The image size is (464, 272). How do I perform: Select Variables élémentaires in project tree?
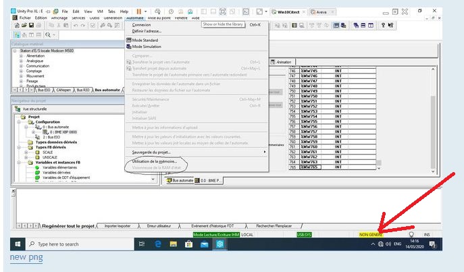coord(59,167)
